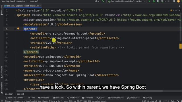Collapse the parent tag fold marker on line 5

(15, 29)
